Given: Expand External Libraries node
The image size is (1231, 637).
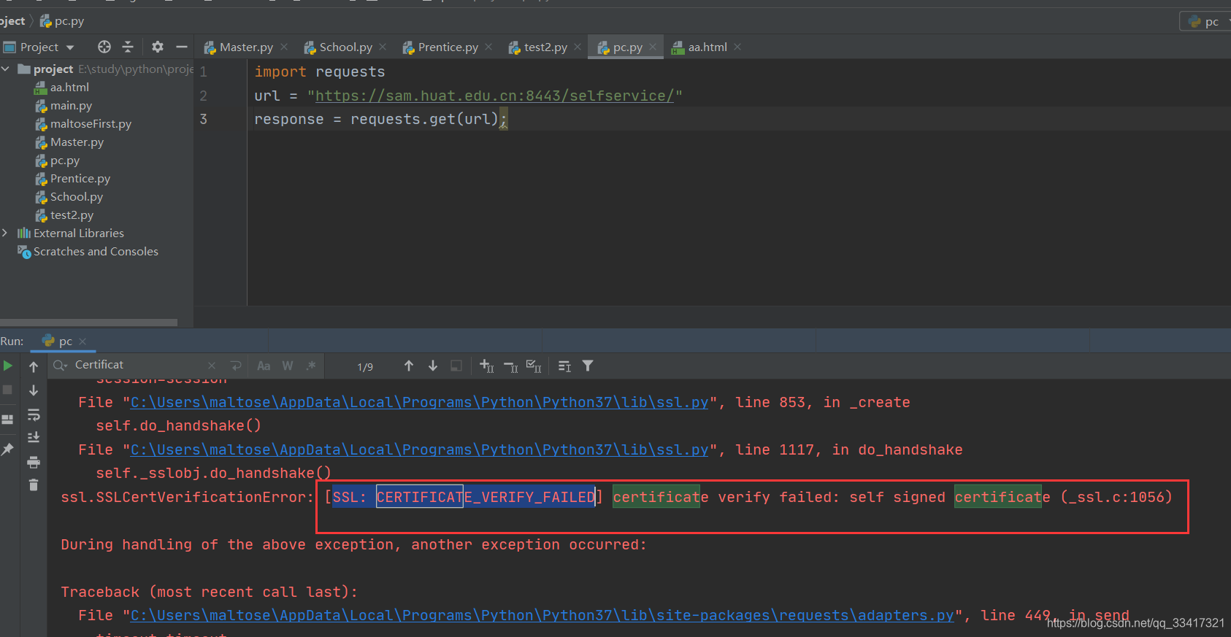Looking at the screenshot, I should tap(5, 233).
